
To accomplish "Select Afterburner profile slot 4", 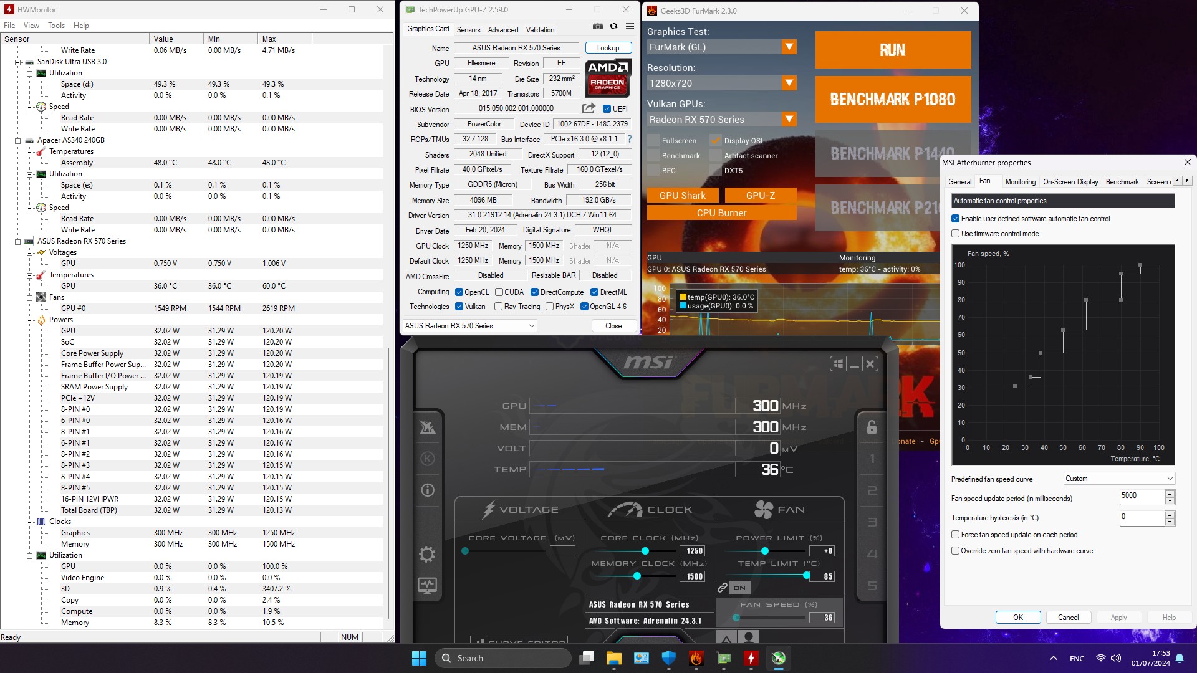I will click(x=872, y=554).
